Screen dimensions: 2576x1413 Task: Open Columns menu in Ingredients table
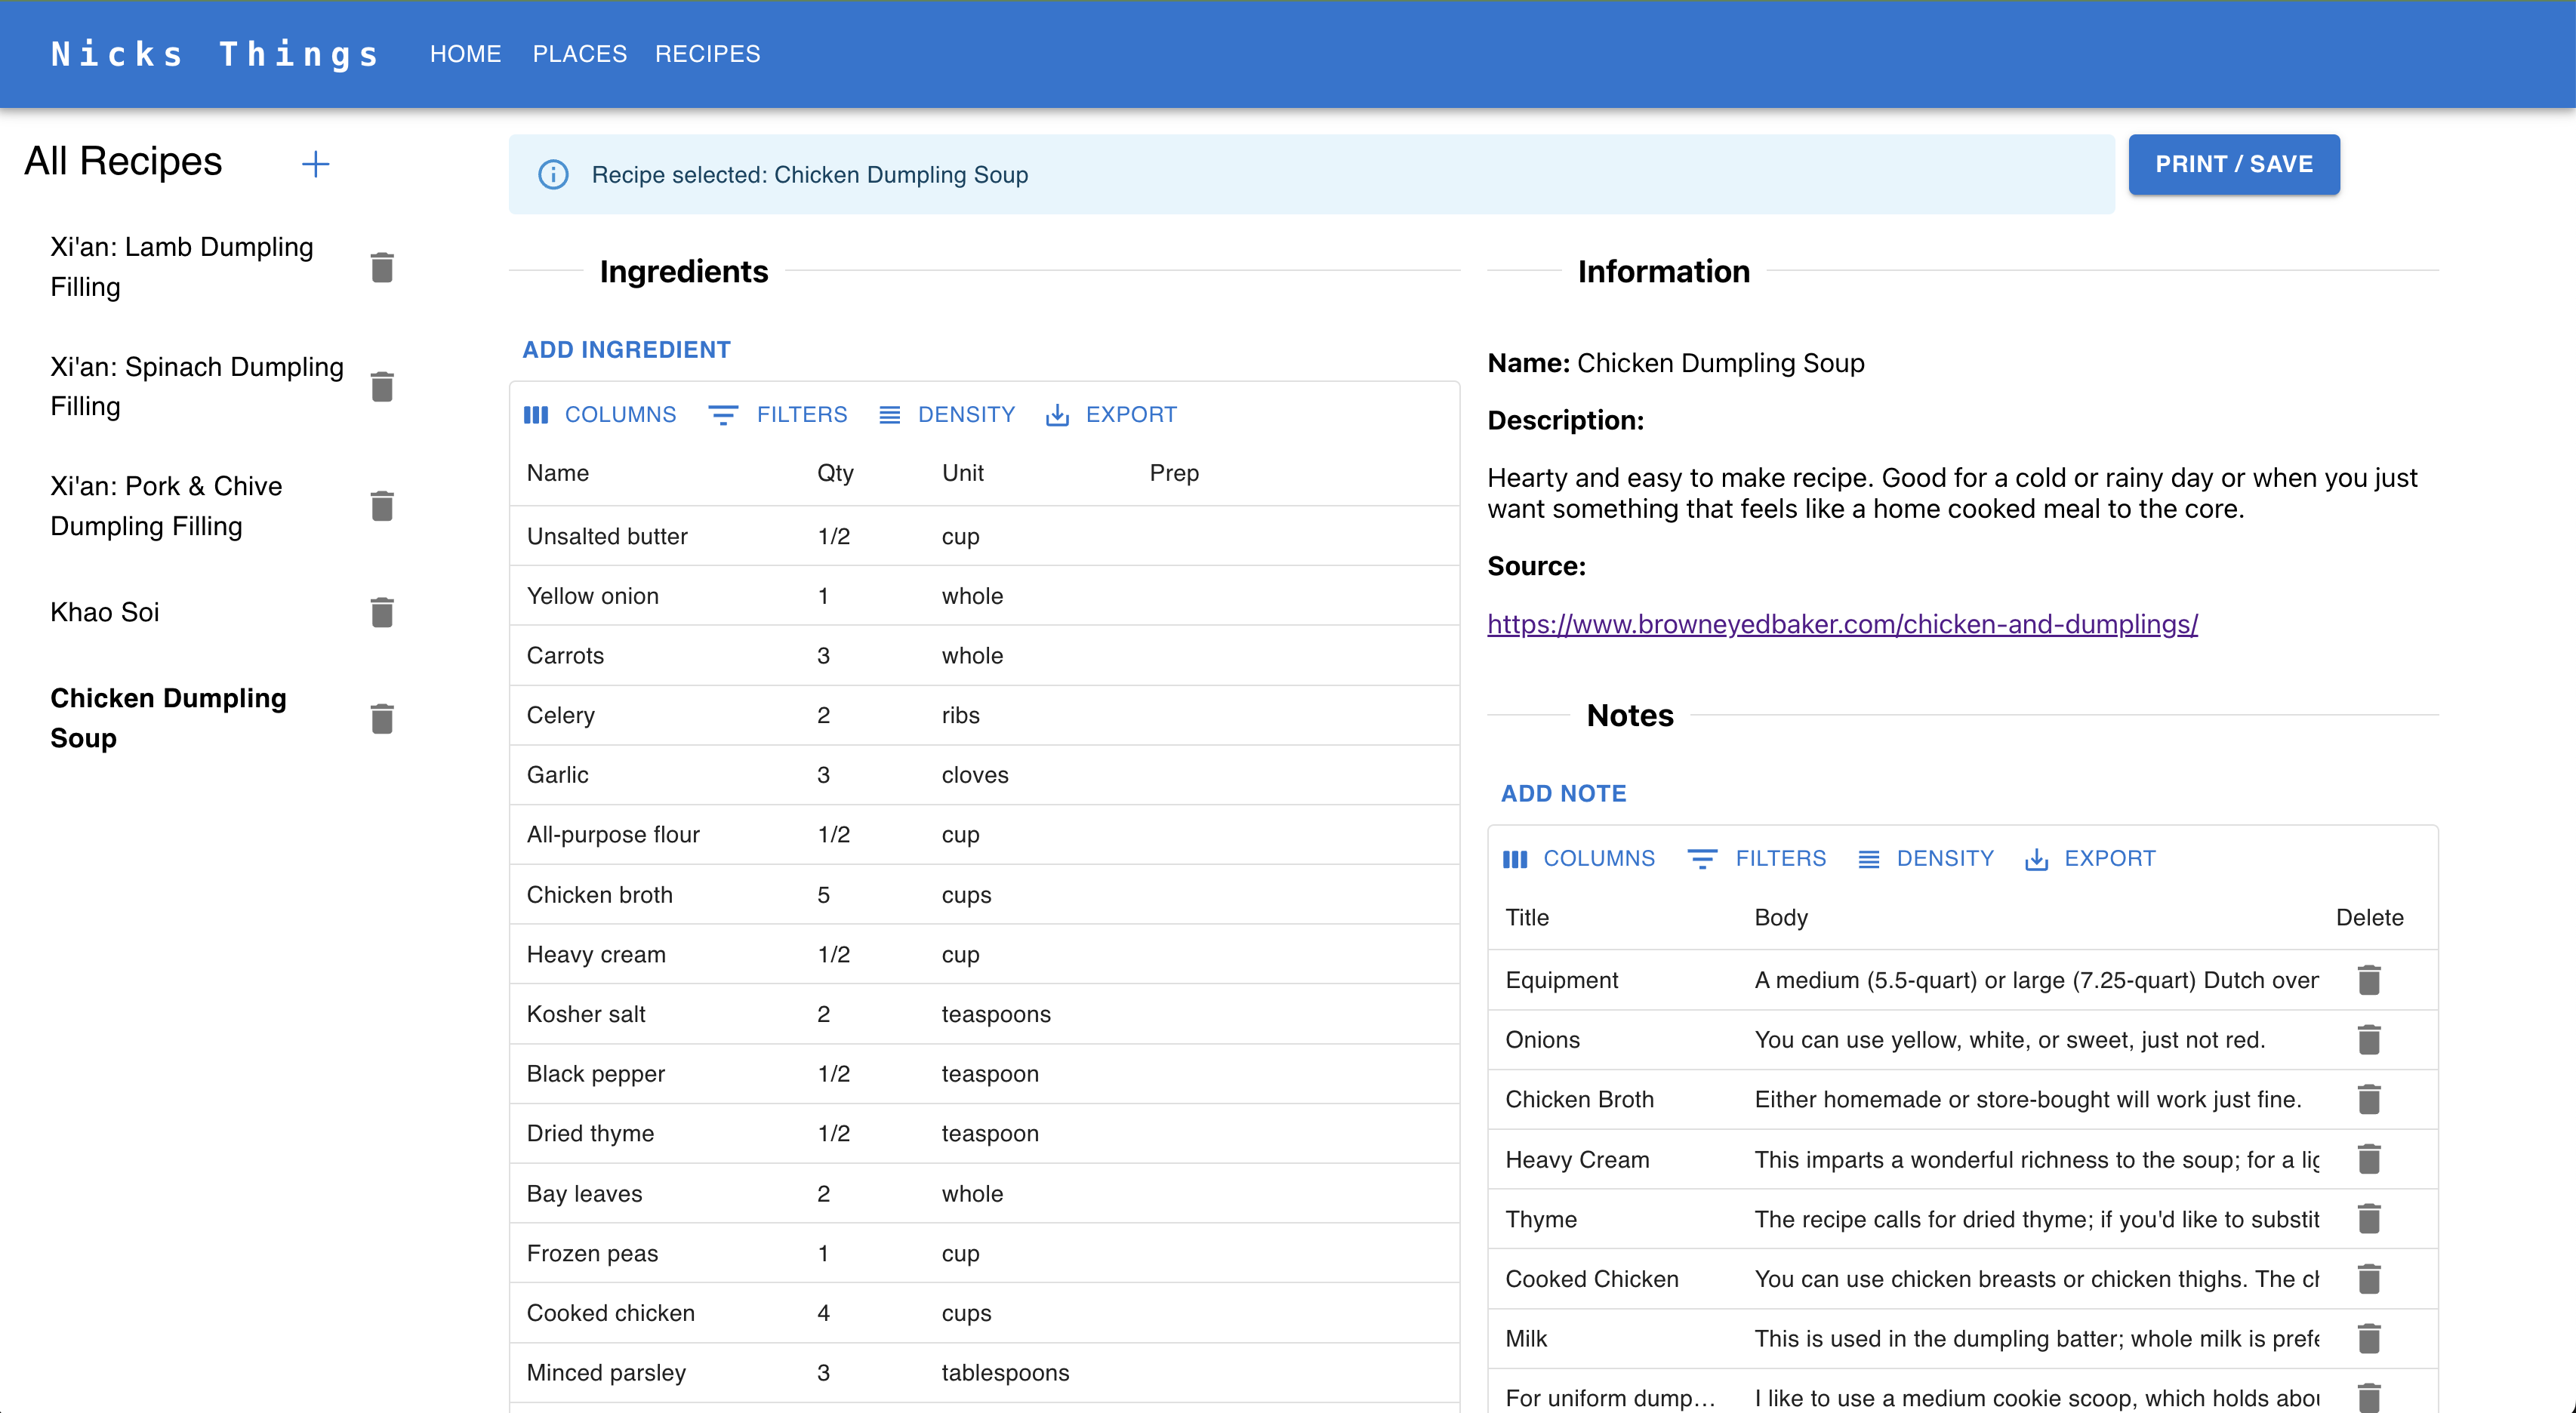pos(600,414)
